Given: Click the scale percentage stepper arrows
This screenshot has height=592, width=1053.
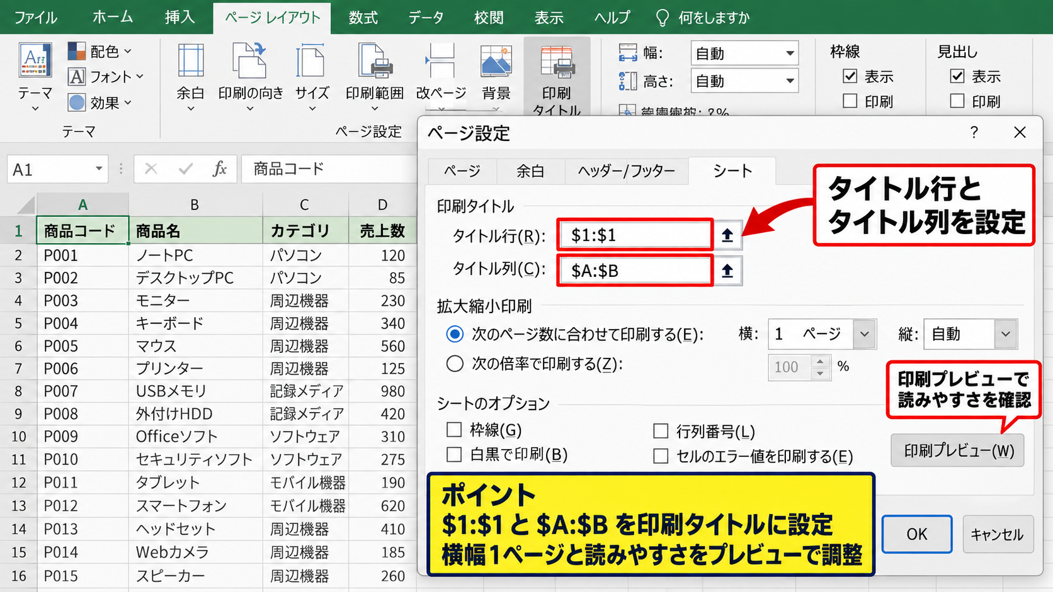Looking at the screenshot, I should (x=820, y=367).
